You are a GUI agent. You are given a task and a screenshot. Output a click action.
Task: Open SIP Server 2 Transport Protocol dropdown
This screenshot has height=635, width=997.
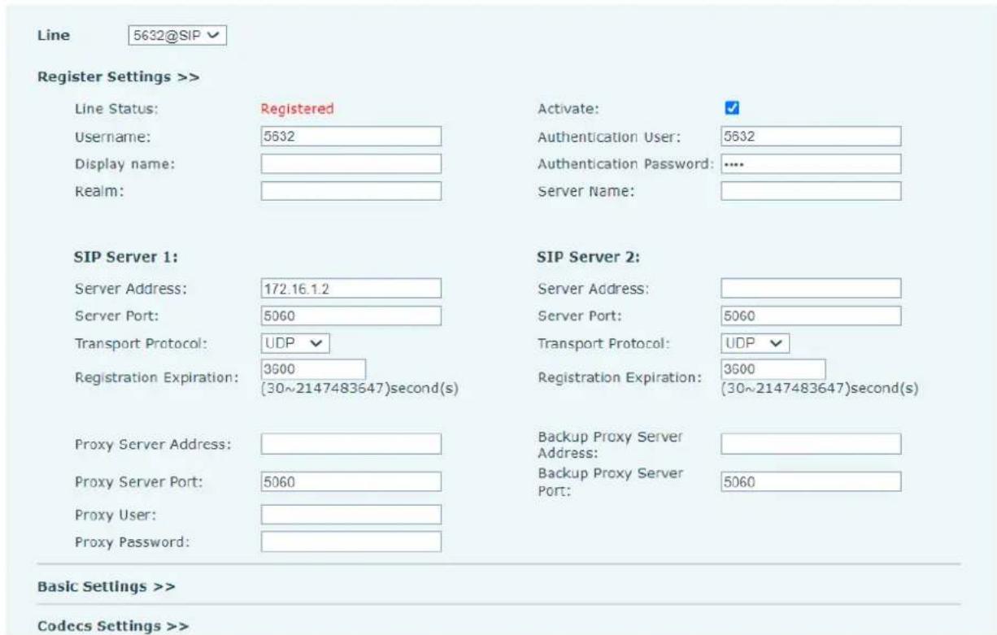(755, 342)
